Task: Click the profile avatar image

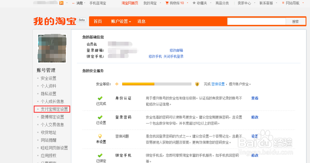Action: (52, 48)
